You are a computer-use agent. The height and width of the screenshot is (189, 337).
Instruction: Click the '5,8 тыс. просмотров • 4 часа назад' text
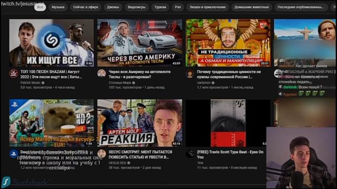pos(47,87)
